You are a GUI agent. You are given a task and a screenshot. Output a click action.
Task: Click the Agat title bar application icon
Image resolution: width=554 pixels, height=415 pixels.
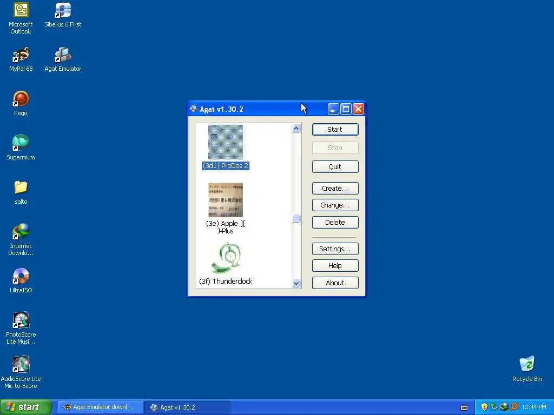tap(193, 109)
